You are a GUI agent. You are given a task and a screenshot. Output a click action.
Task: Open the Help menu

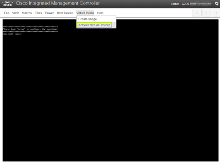click(x=100, y=13)
